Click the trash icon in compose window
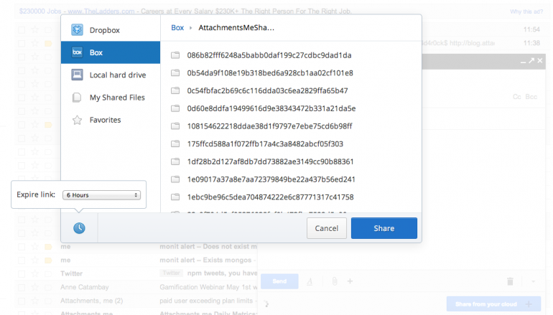 pyautogui.click(x=510, y=281)
